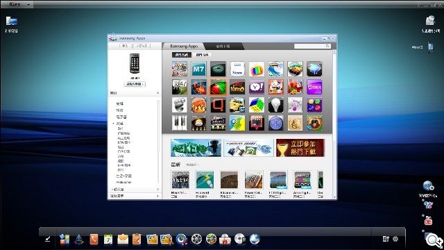Click the device sync icon on dock right
Screen dimensions: 444x250
(386, 239)
